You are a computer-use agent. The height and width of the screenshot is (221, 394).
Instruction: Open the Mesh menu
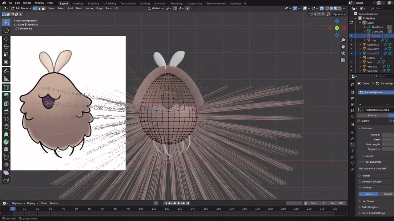(x=79, y=8)
